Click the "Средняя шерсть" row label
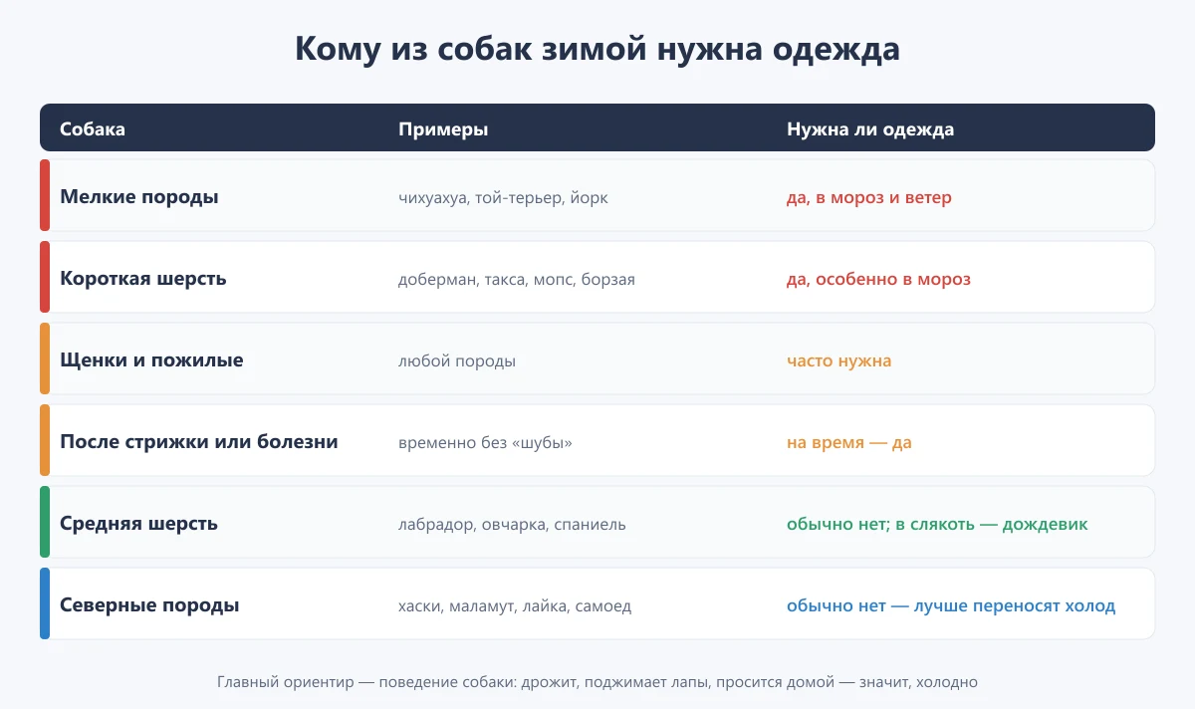The width and height of the screenshot is (1195, 709). tap(138, 524)
